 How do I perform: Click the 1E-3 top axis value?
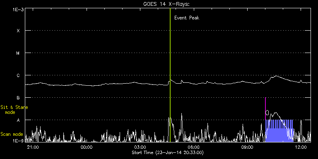(18, 10)
